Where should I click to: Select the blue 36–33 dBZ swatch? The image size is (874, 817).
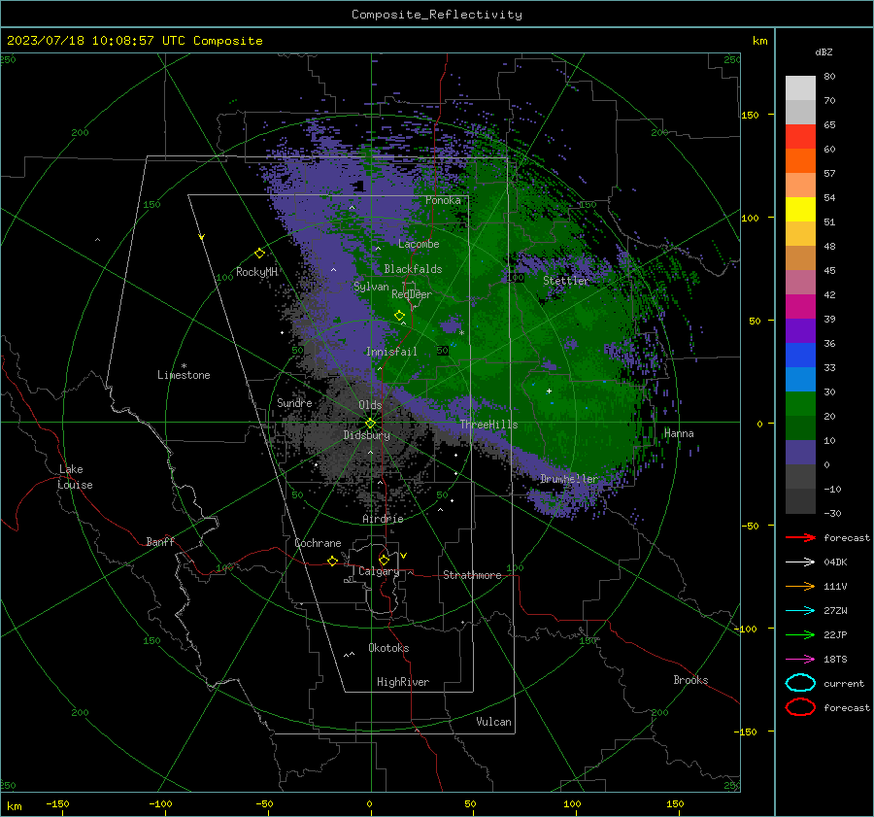800,356
